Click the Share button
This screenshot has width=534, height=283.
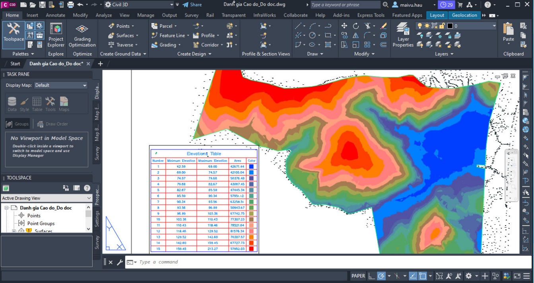192,5
